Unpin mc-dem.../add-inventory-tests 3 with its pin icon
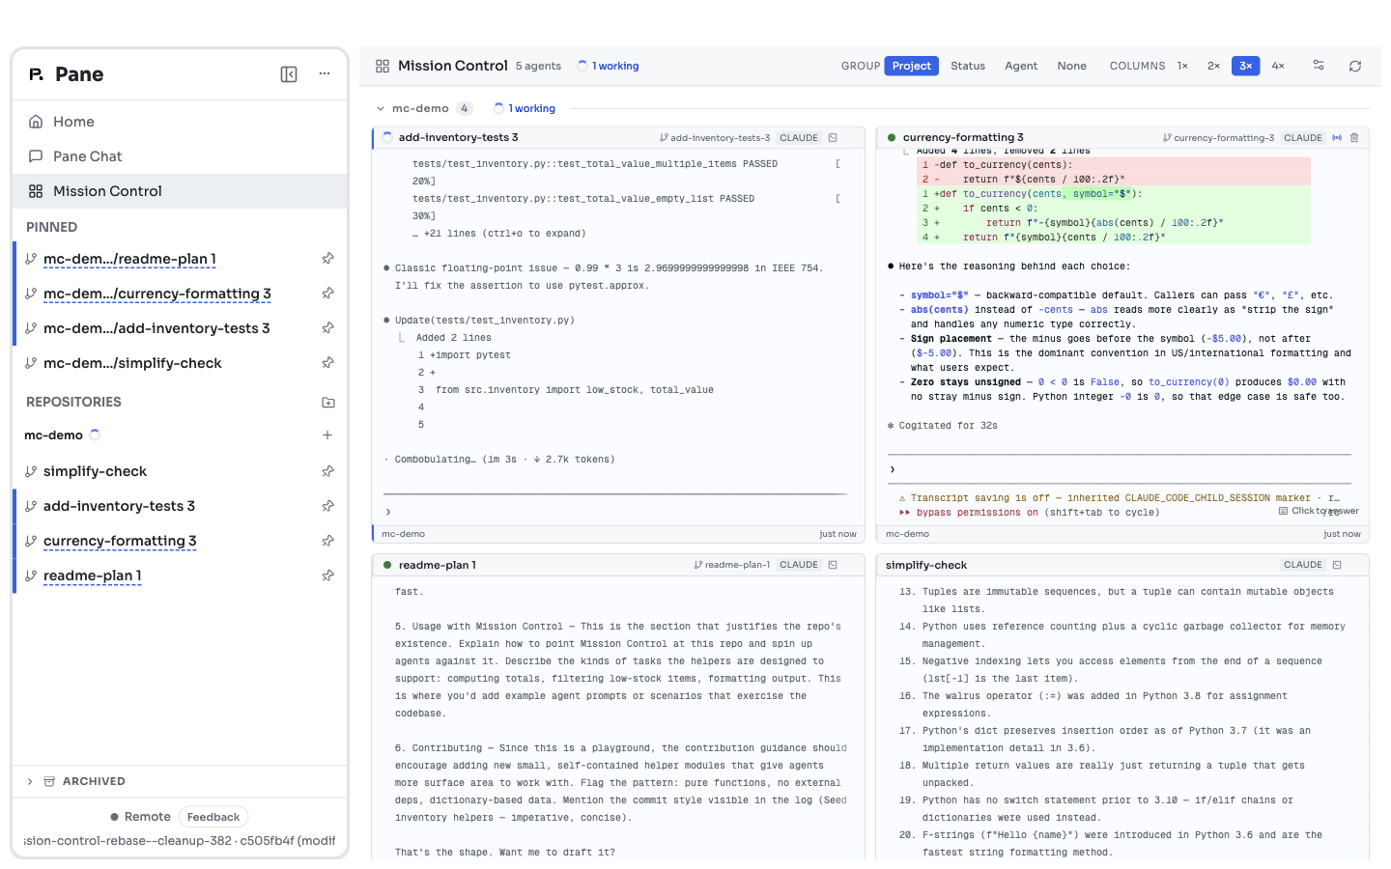The height and width of the screenshot is (869, 1391). [328, 328]
